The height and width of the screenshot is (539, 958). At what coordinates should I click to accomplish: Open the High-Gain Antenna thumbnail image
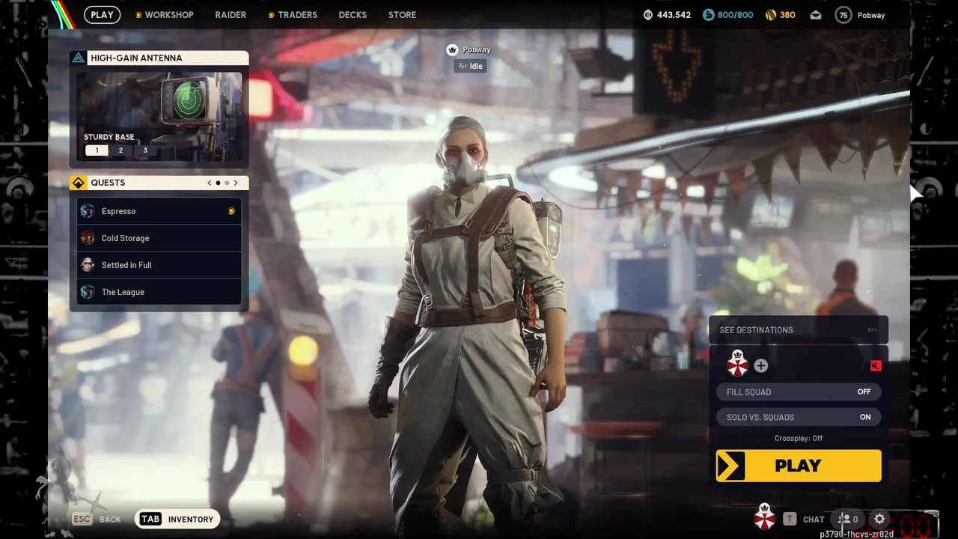159,116
